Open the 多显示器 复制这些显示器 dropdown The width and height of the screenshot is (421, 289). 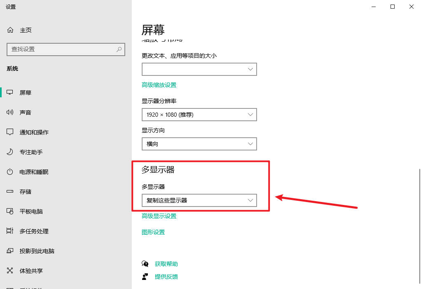(199, 200)
